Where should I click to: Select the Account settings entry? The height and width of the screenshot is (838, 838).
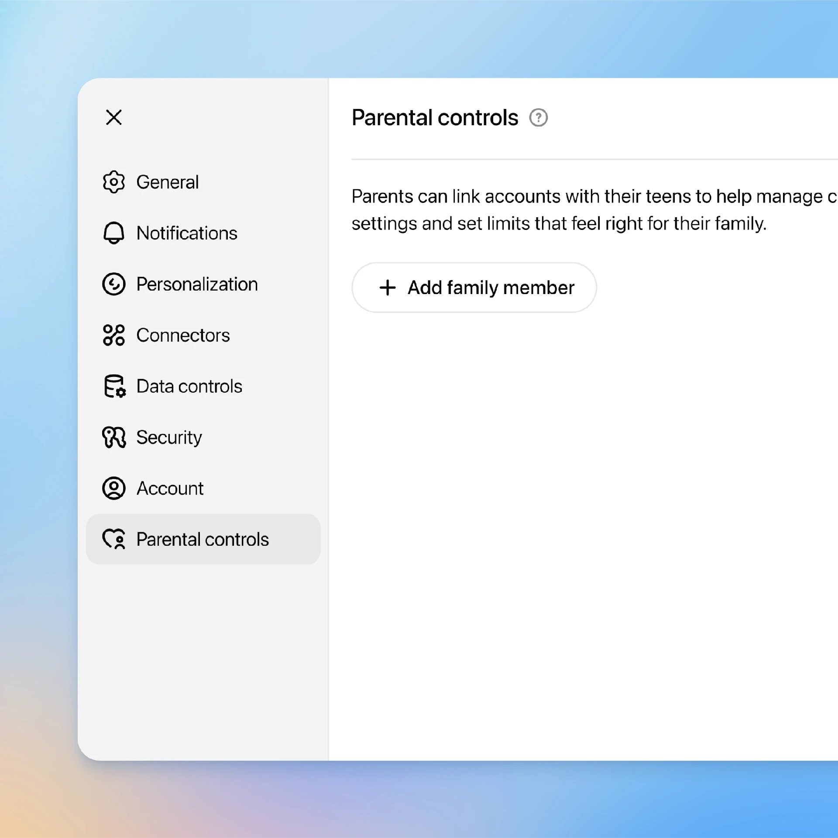coord(170,489)
